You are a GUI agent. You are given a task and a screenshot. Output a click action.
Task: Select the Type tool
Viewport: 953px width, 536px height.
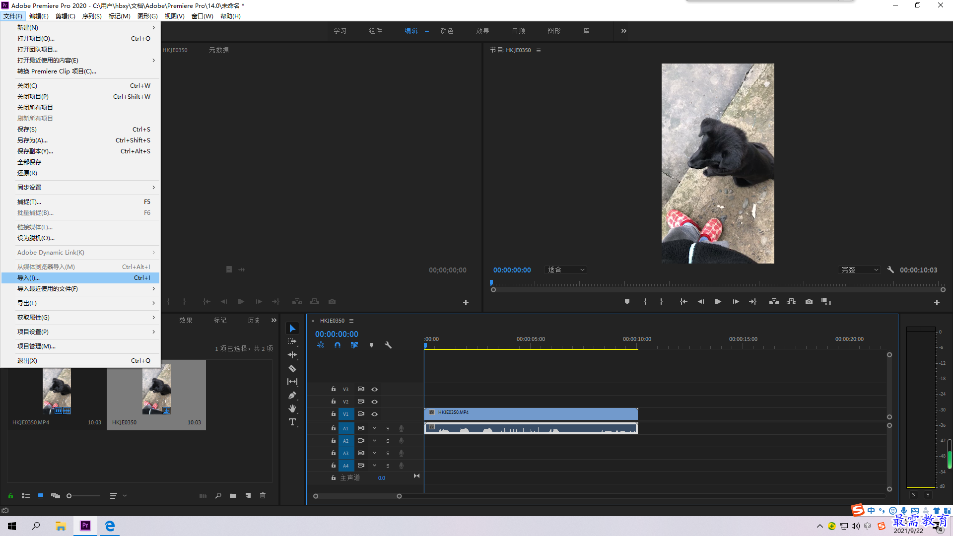click(x=292, y=422)
